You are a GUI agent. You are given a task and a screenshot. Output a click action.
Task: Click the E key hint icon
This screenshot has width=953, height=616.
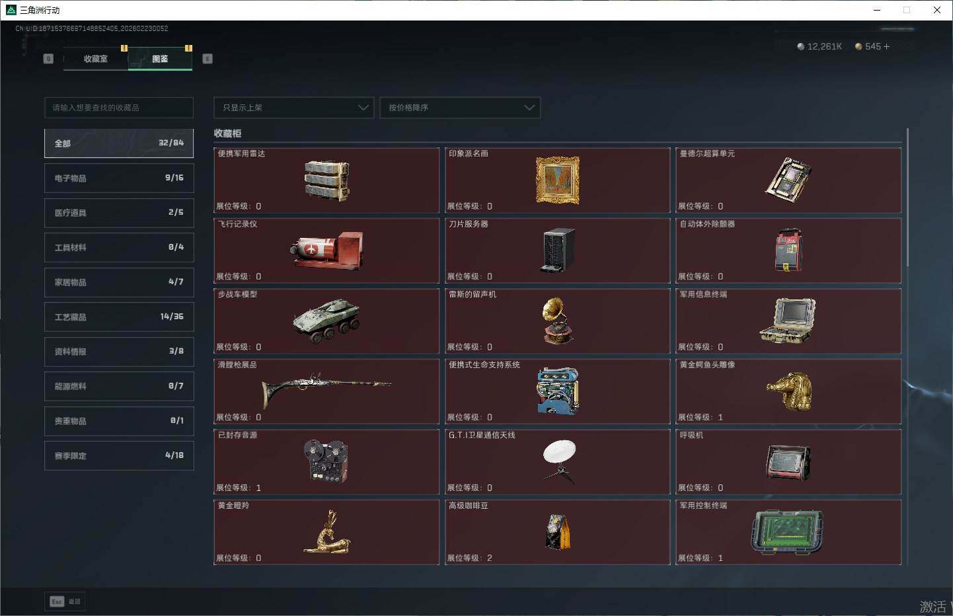click(x=208, y=59)
